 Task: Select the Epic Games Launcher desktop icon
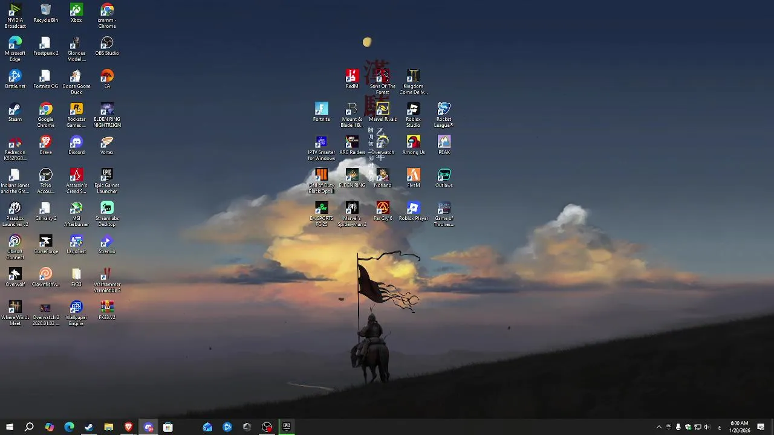coord(107,182)
